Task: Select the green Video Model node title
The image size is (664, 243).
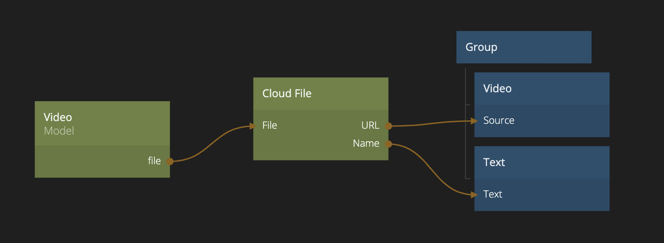Action: [x=58, y=117]
